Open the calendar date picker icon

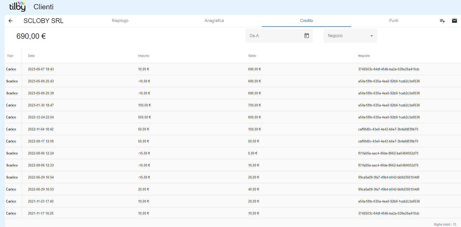(x=307, y=36)
